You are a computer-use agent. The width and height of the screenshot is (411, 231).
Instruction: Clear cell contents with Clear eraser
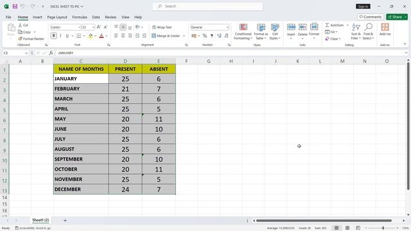(333, 38)
